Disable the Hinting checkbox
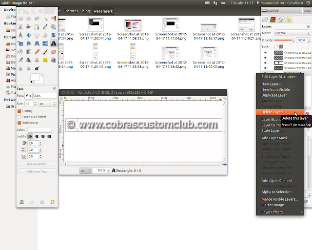Screen dimensions: 312x250 [19, 111]
